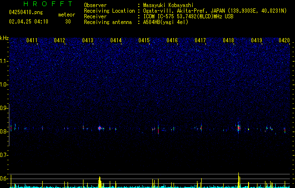Click the Observer field label
The height and width of the screenshot is (188, 295).
95,5
